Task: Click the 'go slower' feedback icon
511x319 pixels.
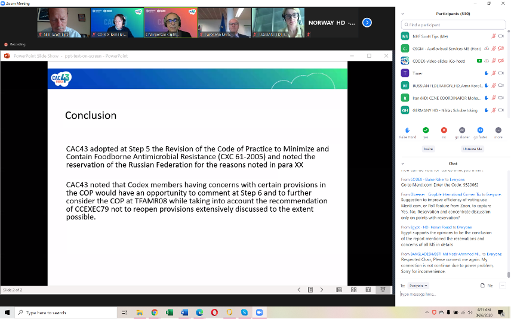Action: (x=461, y=130)
